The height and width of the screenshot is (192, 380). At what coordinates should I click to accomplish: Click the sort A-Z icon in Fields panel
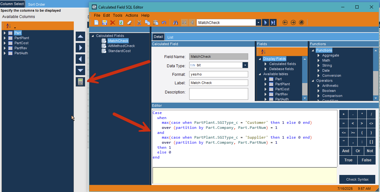click(263, 52)
